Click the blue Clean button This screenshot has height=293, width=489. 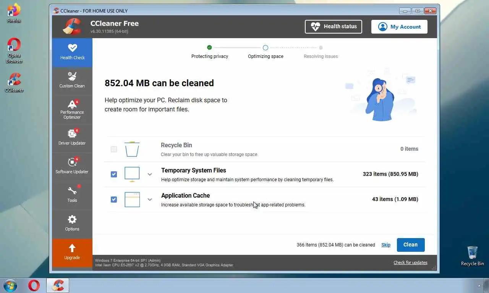pos(411,245)
